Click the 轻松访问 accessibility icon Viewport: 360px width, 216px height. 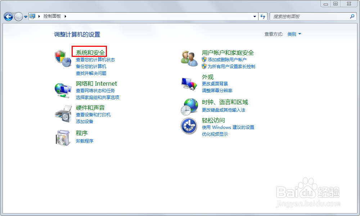pyautogui.click(x=188, y=126)
